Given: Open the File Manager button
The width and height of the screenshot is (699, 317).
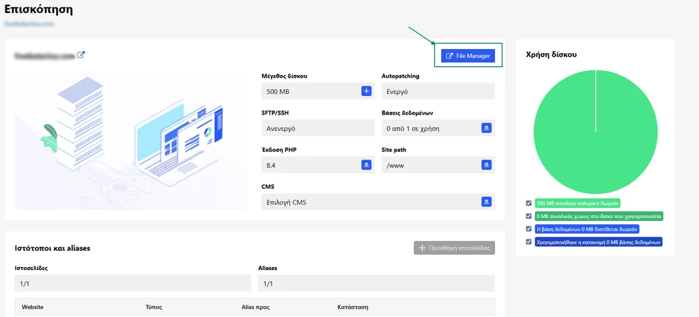Looking at the screenshot, I should click(468, 56).
